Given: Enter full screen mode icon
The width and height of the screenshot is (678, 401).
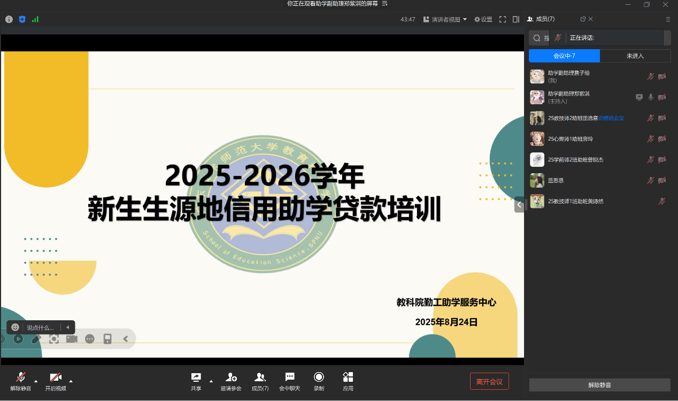Looking at the screenshot, I should click(503, 19).
